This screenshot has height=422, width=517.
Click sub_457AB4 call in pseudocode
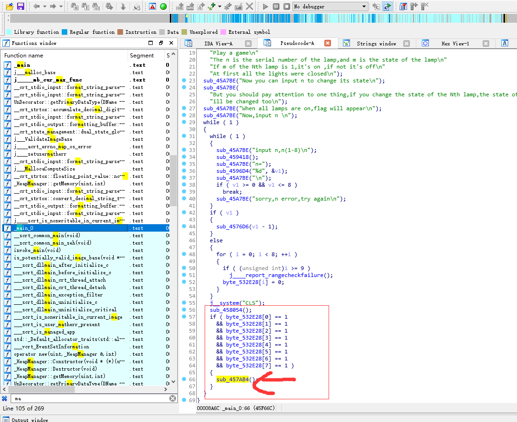tap(233, 379)
